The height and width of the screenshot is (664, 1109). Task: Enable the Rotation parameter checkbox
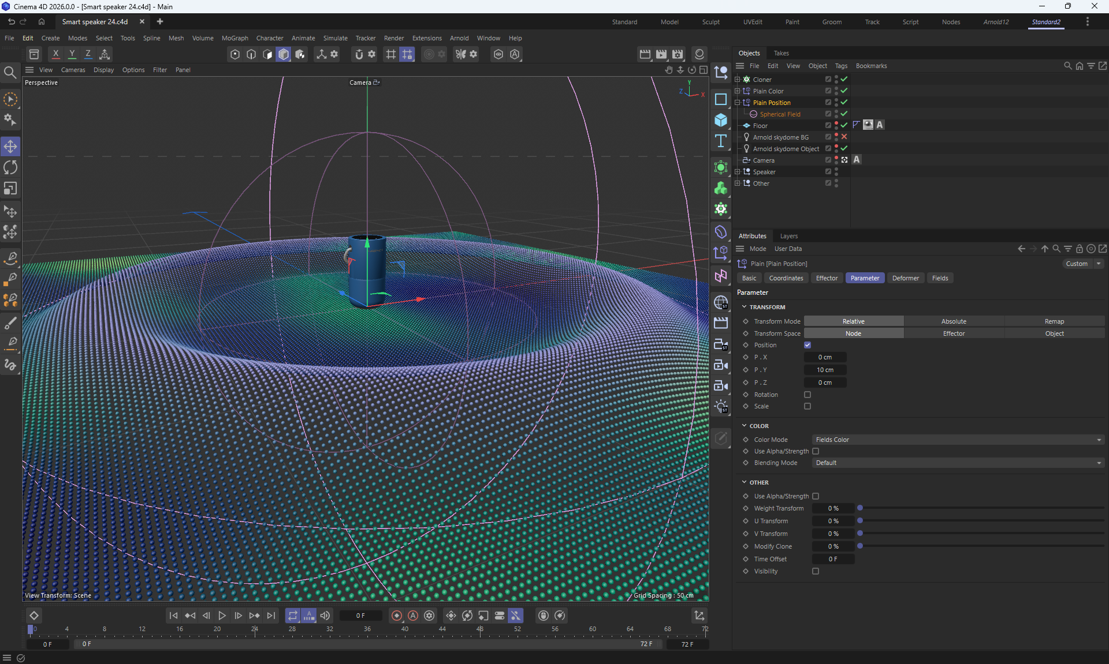pyautogui.click(x=807, y=395)
